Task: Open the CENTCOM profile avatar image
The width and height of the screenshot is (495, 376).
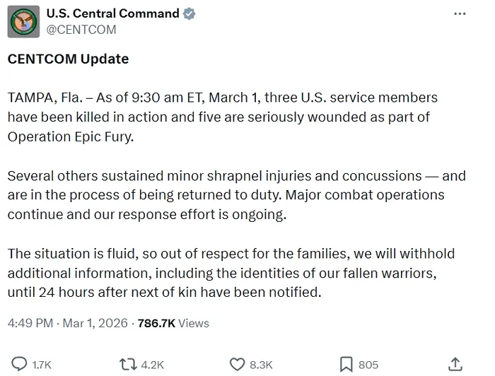Action: pyautogui.click(x=23, y=22)
